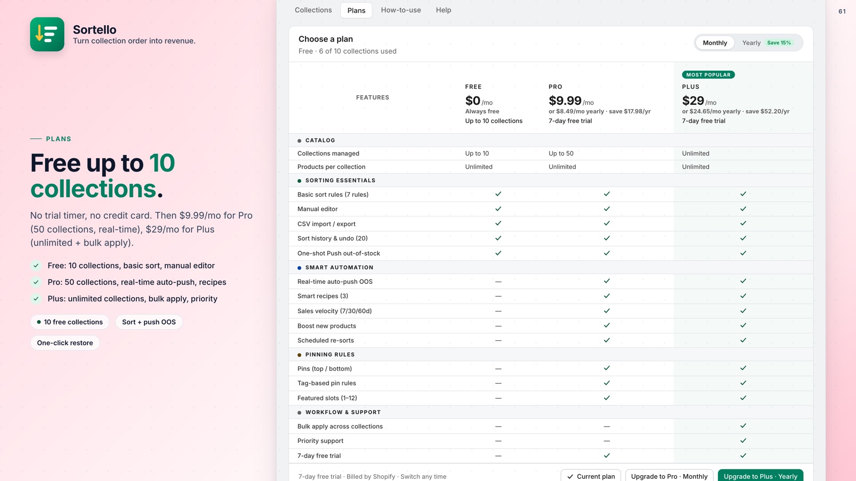Click 'Up to 10' in Collections managed row
This screenshot has height=481, width=856.
(x=477, y=153)
